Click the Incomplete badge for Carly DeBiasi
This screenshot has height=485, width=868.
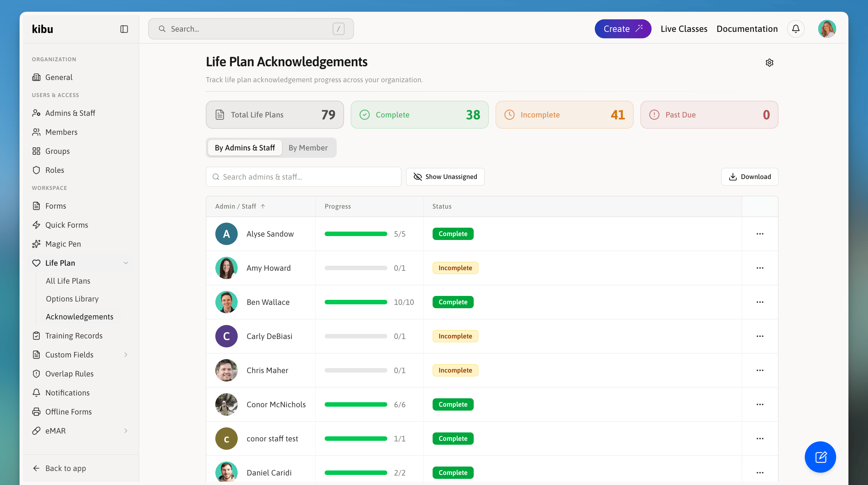(x=455, y=336)
